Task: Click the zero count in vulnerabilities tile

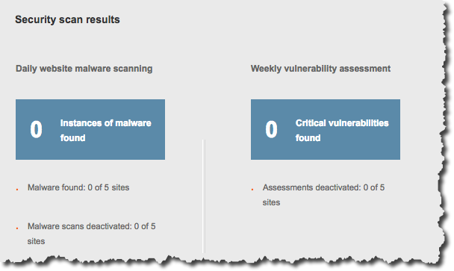Action: coord(271,129)
